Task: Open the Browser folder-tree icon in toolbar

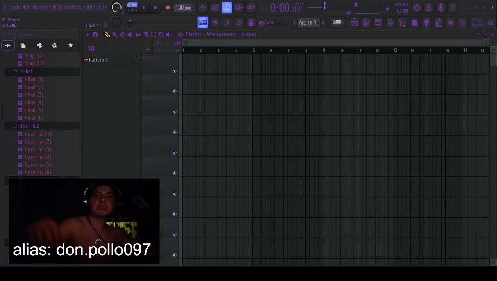Action: click(402, 23)
